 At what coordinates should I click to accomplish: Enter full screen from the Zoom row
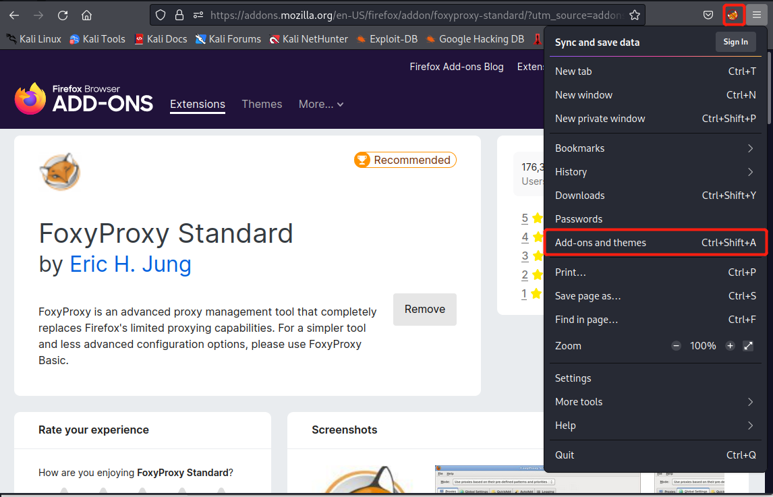[748, 346]
